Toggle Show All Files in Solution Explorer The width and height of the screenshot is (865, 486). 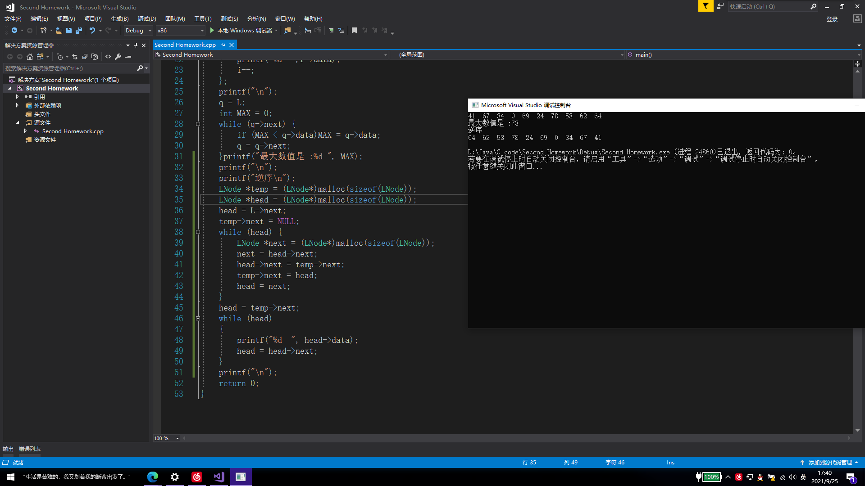(x=95, y=57)
